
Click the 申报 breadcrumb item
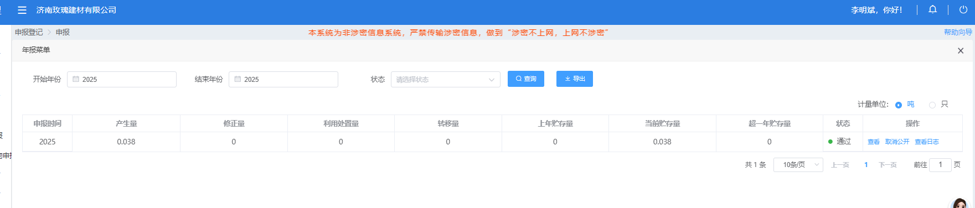pyautogui.click(x=63, y=33)
